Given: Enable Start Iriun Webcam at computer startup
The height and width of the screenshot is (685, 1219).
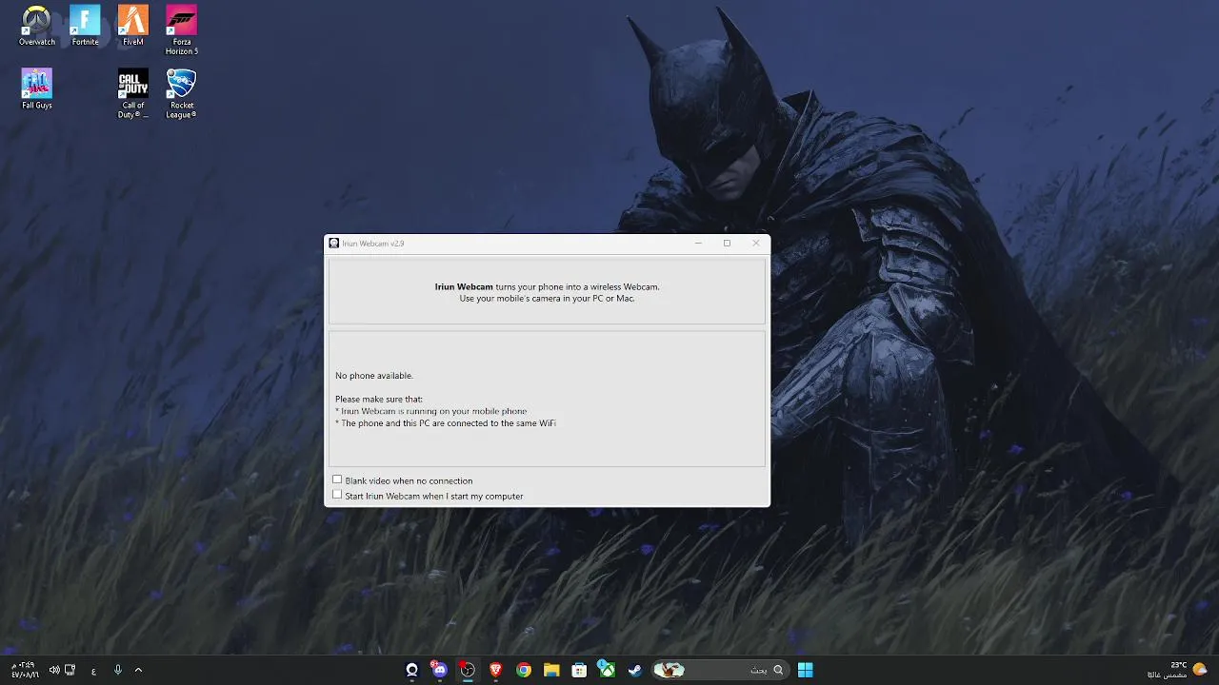Looking at the screenshot, I should click(x=337, y=495).
